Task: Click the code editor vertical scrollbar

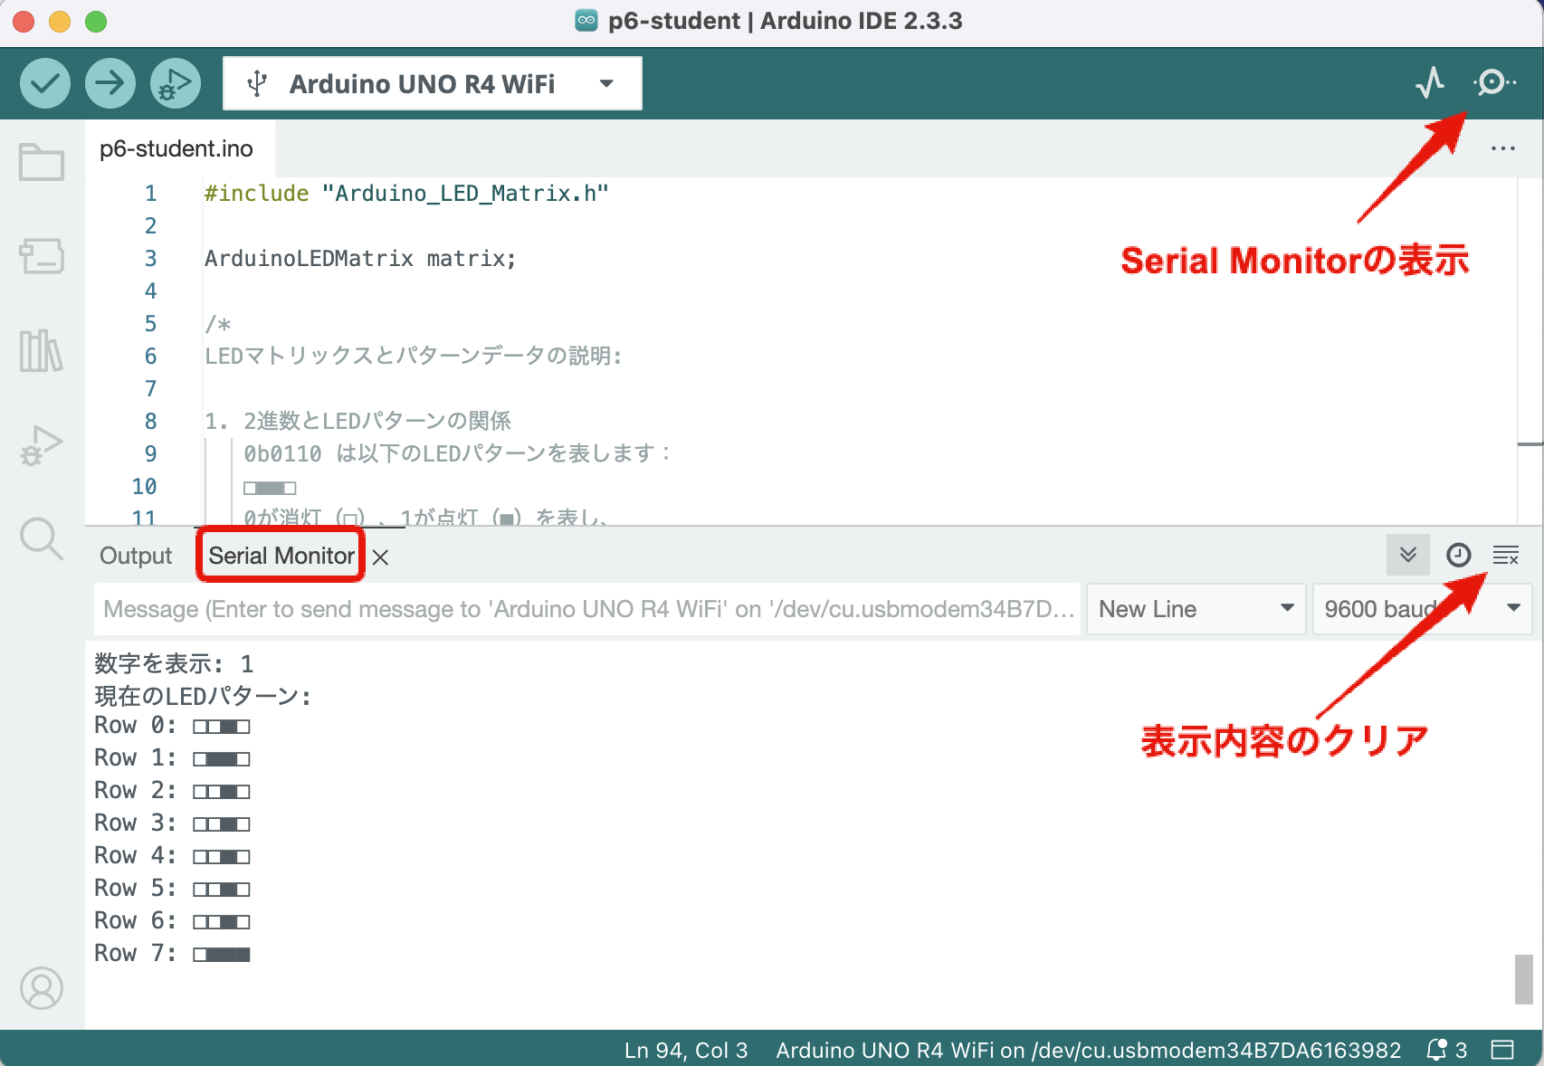Action: (1530, 351)
